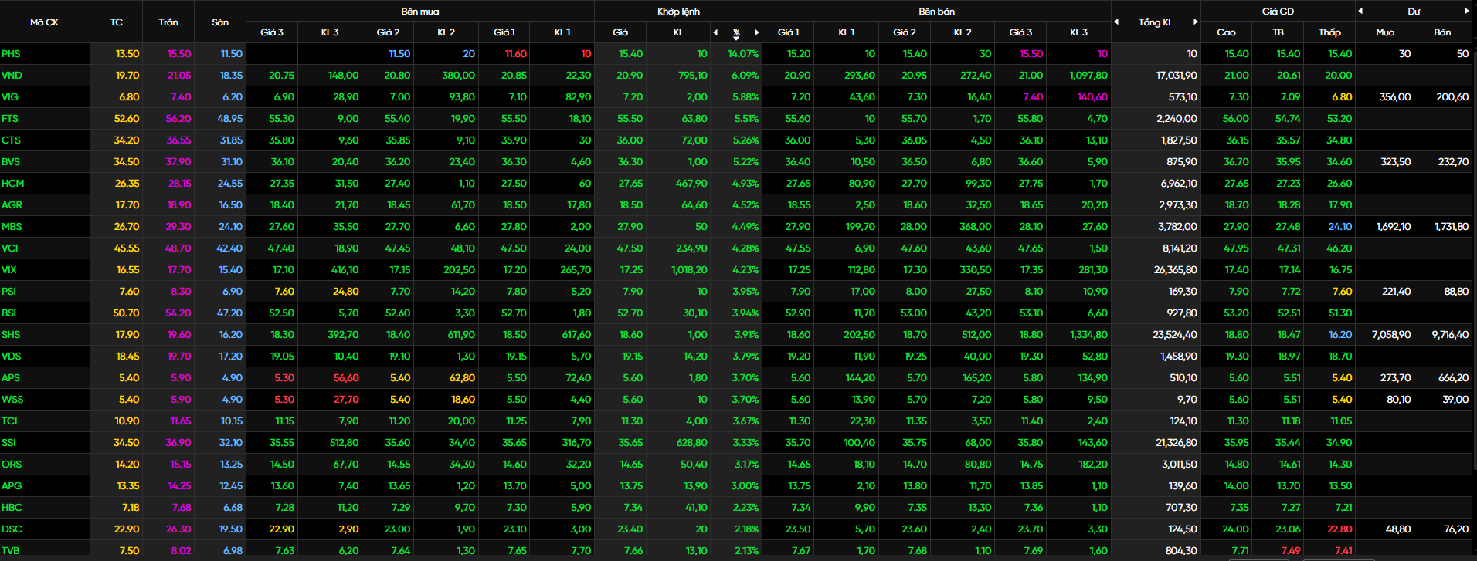Open the MBS stock symbol
Screen dimensions: 1477x561
click(x=12, y=227)
